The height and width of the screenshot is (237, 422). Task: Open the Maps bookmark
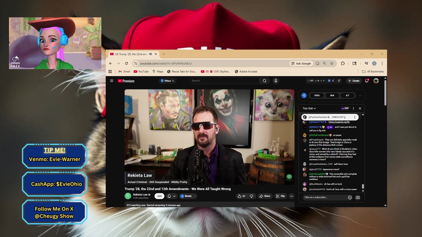(x=158, y=71)
